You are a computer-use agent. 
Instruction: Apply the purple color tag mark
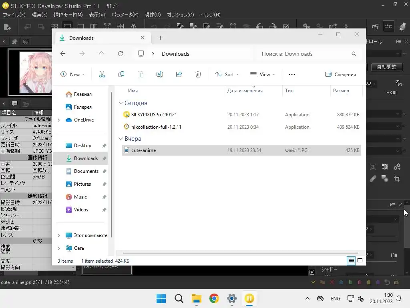(378, 282)
